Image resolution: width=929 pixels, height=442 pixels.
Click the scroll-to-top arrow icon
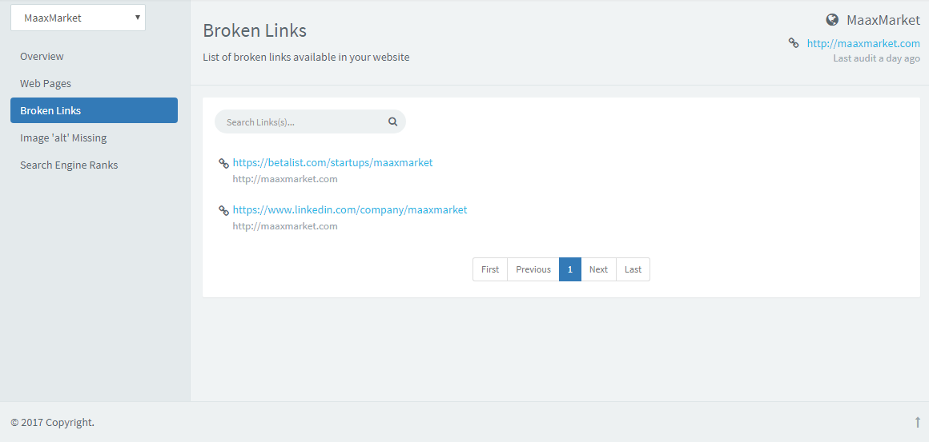click(x=918, y=422)
